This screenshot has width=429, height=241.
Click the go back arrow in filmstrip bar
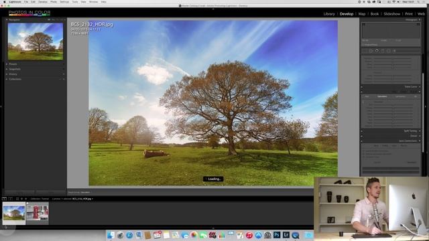[22, 199]
